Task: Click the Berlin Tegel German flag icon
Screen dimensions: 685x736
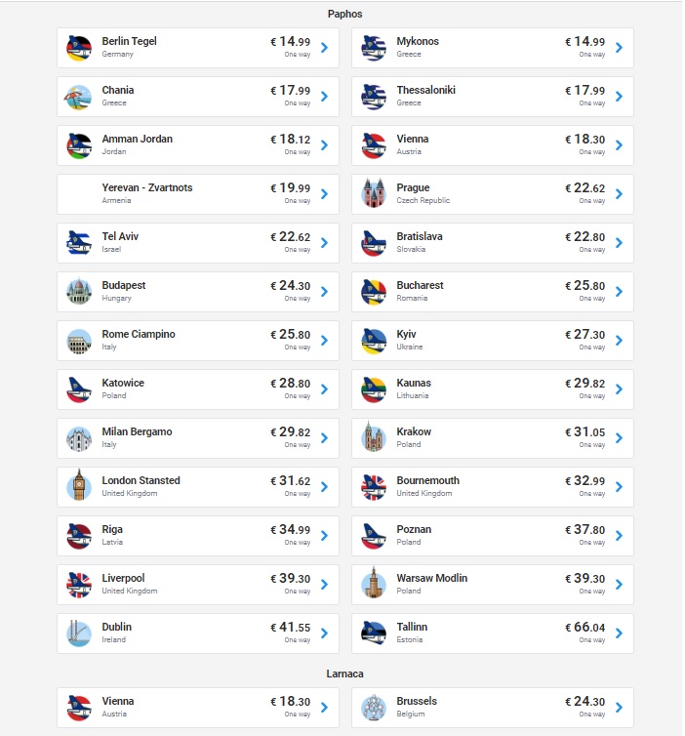Action: pyautogui.click(x=79, y=48)
